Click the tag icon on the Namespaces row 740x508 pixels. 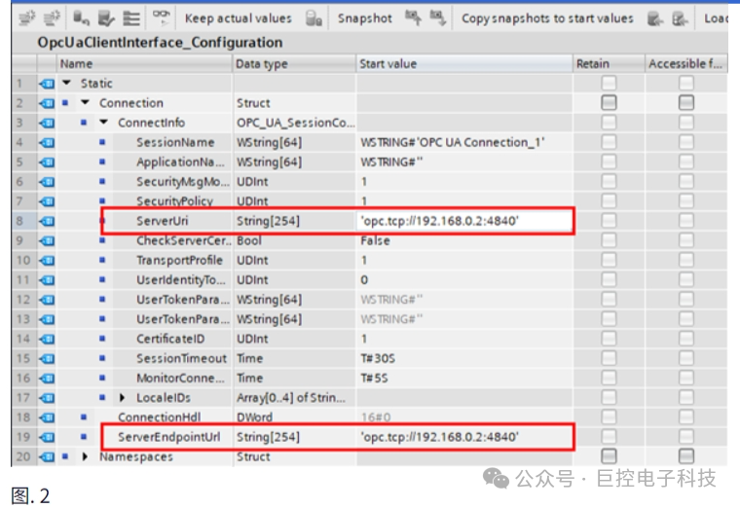(x=47, y=456)
